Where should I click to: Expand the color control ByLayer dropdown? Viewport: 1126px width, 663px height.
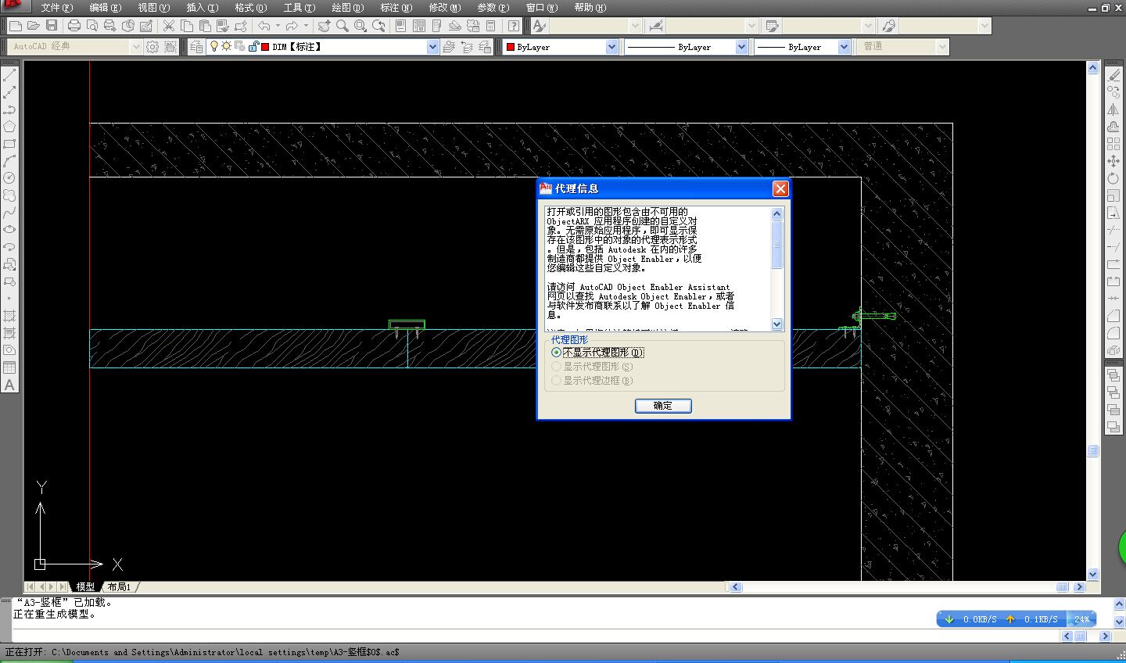[x=611, y=47]
